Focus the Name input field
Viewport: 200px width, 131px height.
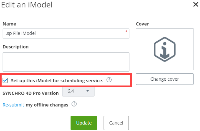66,34
